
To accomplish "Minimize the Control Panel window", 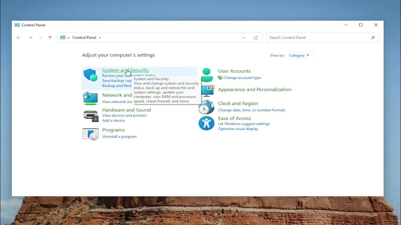I will click(346, 25).
